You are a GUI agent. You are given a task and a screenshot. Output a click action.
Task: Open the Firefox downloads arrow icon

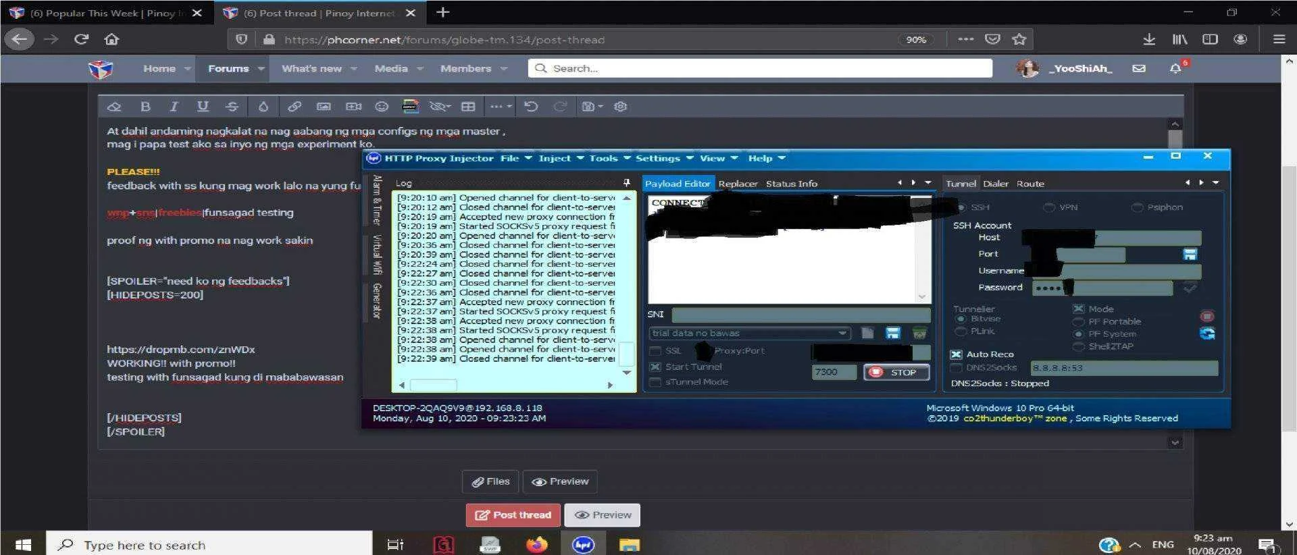[1149, 39]
